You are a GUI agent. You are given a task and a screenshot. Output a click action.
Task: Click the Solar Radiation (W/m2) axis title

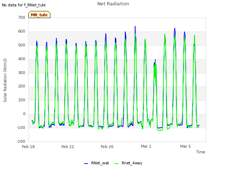click(5, 80)
